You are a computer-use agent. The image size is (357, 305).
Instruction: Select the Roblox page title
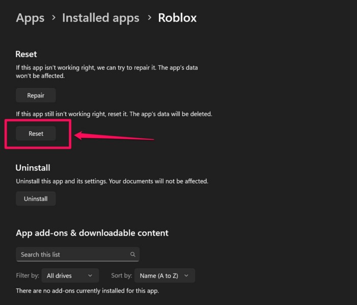click(x=177, y=18)
